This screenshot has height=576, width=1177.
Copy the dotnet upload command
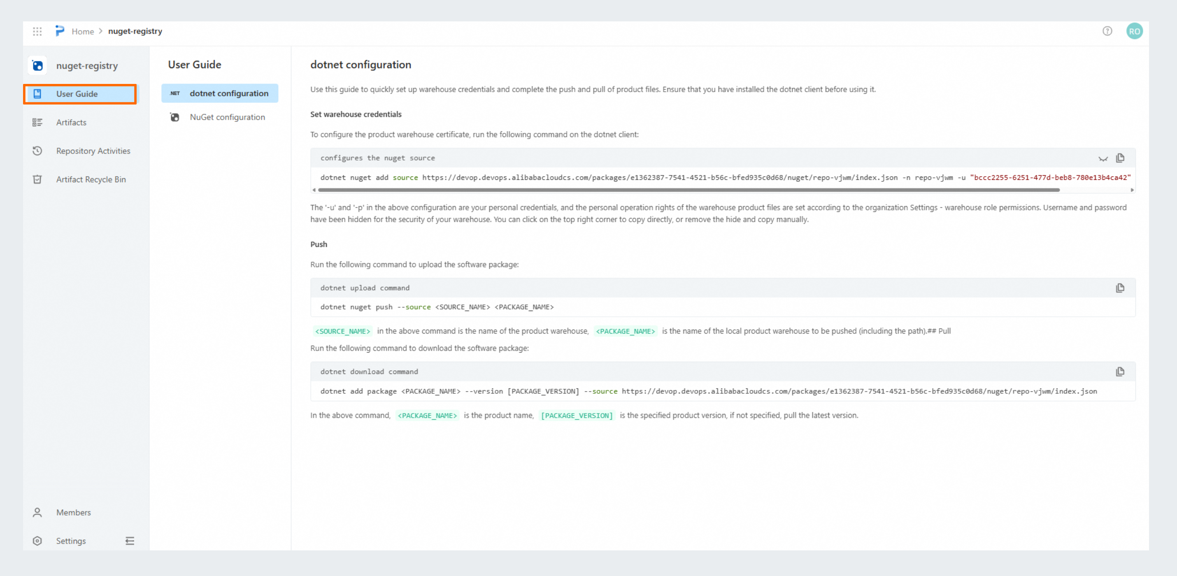click(1120, 288)
